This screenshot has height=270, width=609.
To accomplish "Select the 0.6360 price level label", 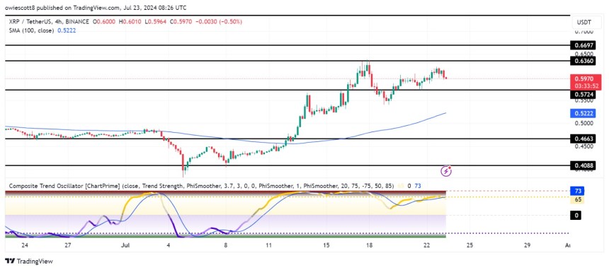I will tap(584, 61).
